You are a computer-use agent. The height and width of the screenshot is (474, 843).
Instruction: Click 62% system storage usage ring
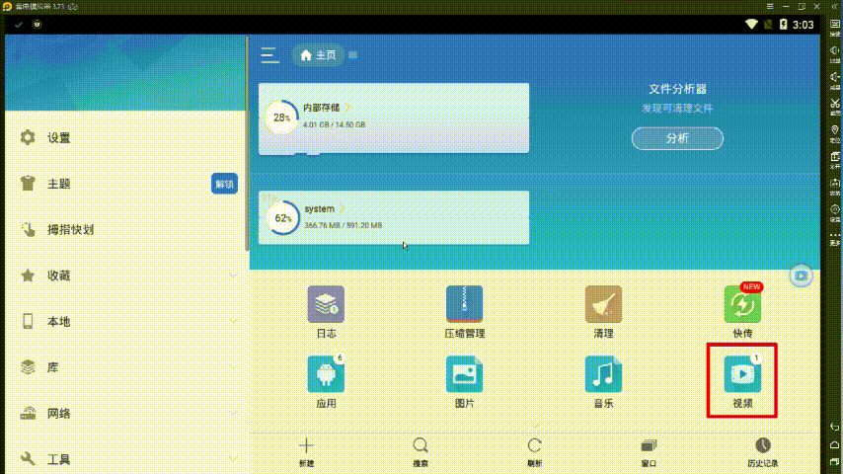point(282,218)
